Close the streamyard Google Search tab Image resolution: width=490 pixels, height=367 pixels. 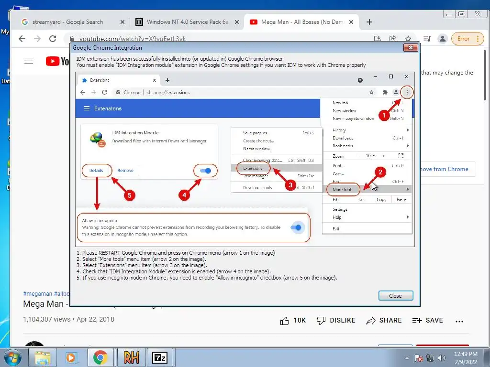(x=122, y=22)
